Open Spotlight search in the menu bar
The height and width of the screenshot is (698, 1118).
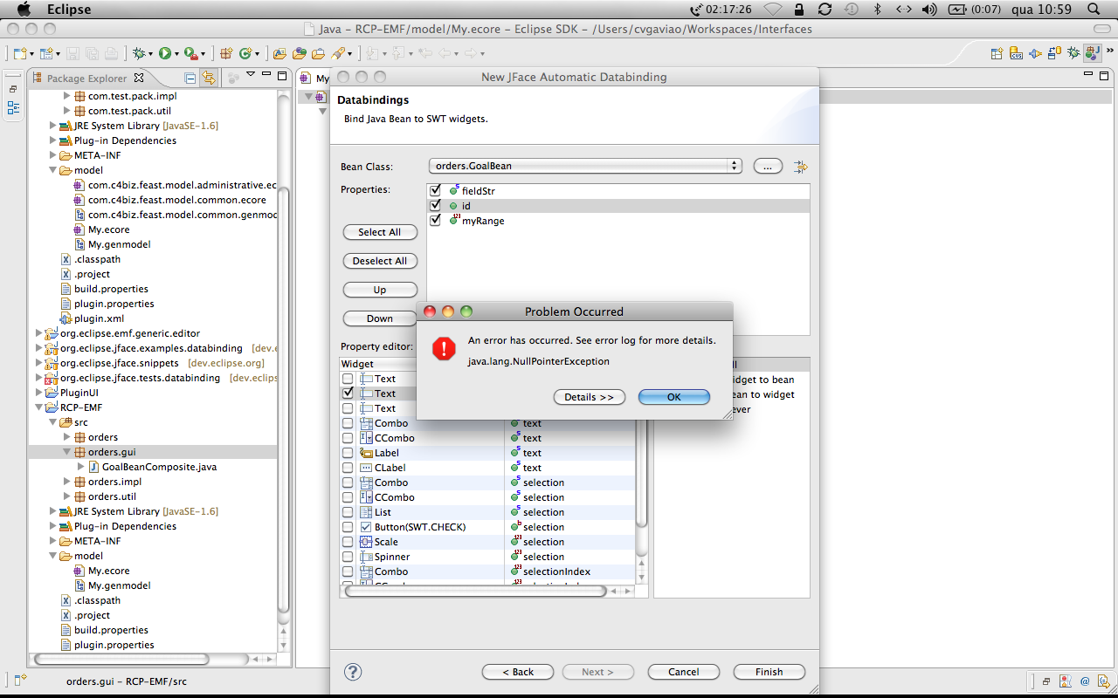pyautogui.click(x=1094, y=10)
